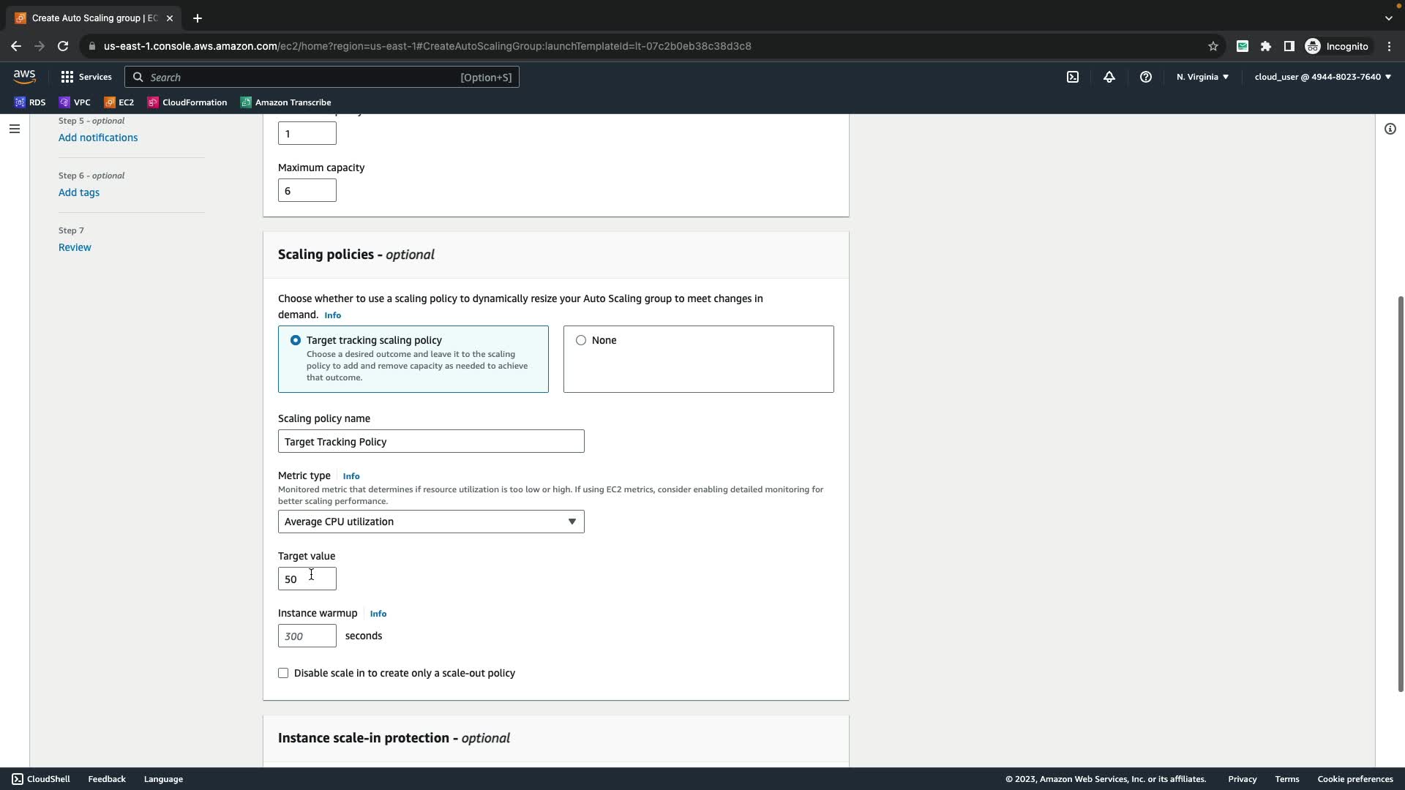The height and width of the screenshot is (790, 1405).
Task: Open the cloud_user account menu
Action: 1322,77
